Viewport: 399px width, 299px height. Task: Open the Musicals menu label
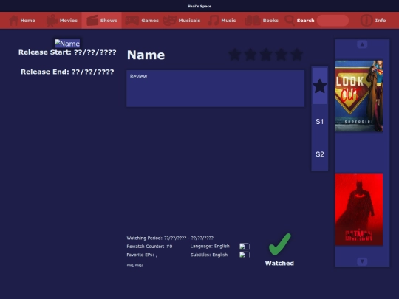tap(189, 21)
